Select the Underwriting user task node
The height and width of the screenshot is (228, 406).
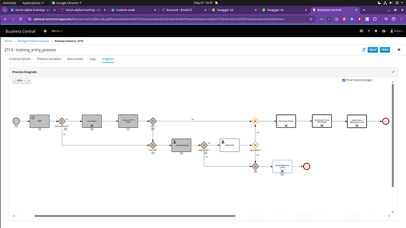pyautogui.click(x=181, y=146)
